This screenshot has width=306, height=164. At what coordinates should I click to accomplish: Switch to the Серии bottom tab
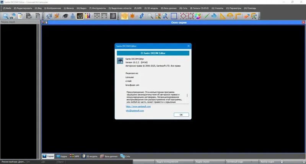48,156
